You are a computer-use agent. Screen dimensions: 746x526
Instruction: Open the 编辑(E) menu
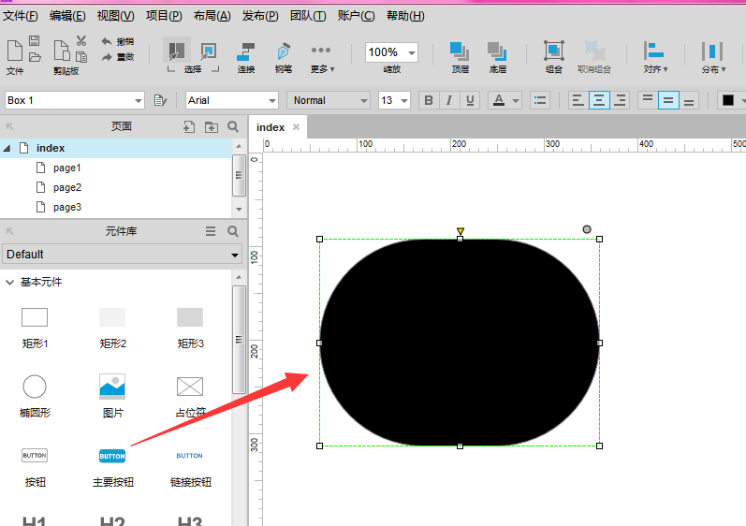point(67,16)
